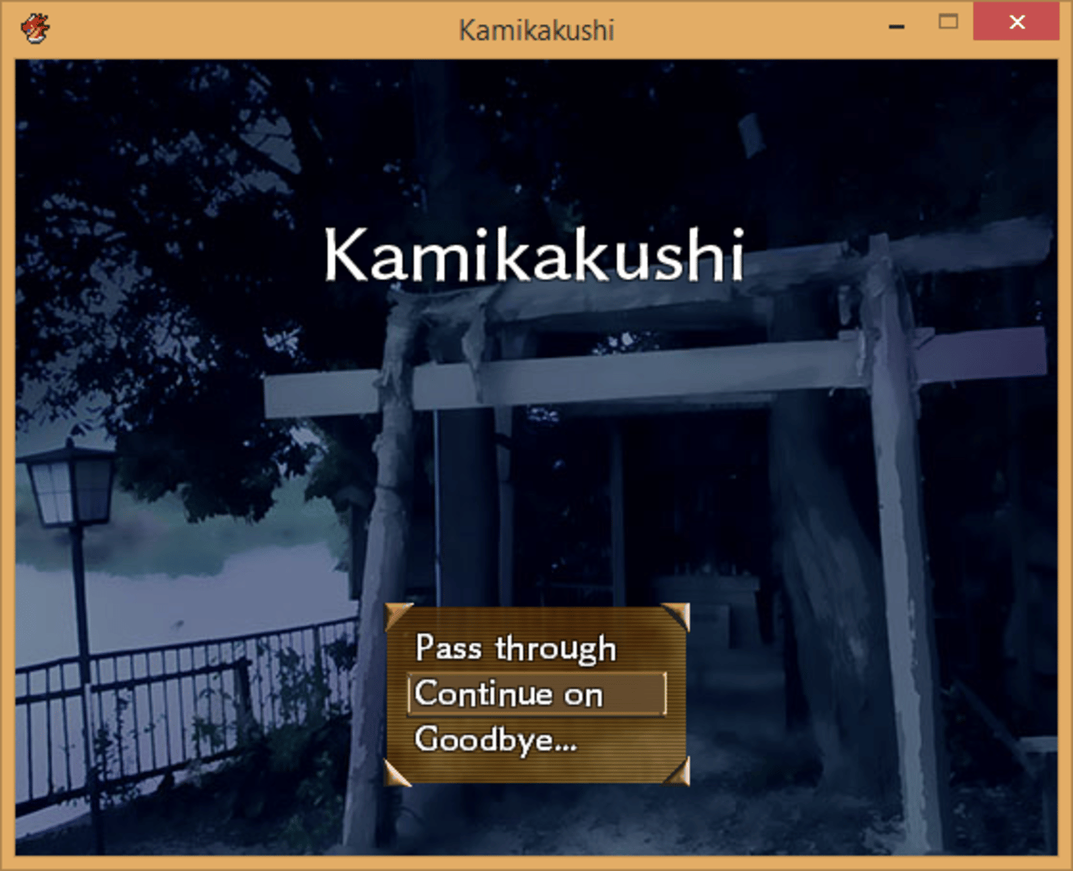This screenshot has width=1073, height=871.
Task: Click the bottom-right corner ornament of menu box
Action: pos(677,773)
